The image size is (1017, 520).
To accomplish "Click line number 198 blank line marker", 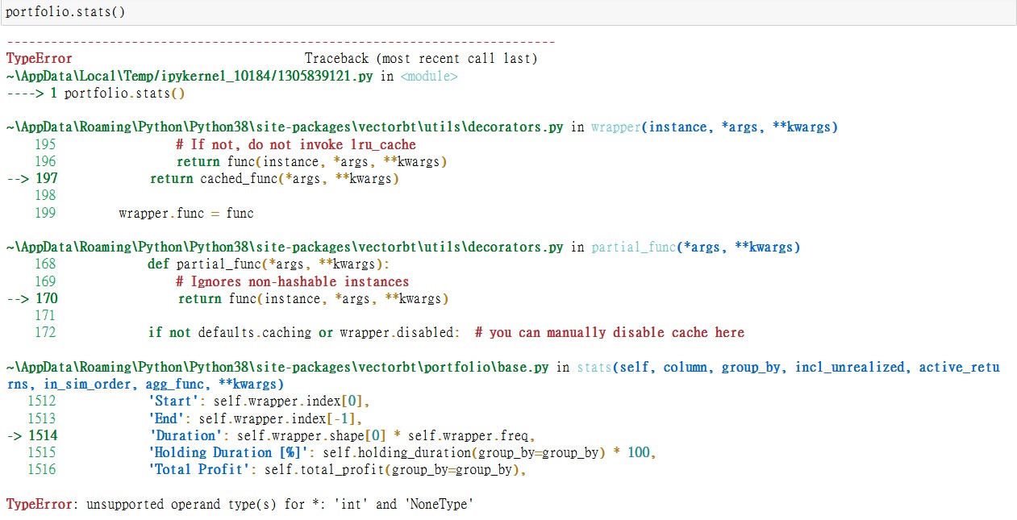I will click(46, 196).
